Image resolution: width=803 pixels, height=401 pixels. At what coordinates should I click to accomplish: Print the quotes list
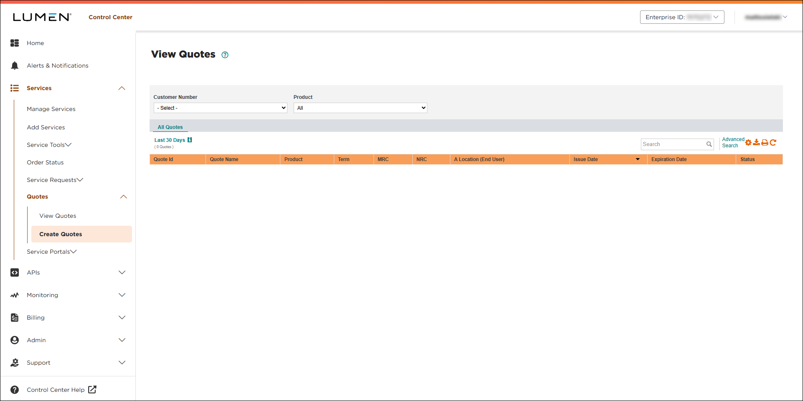pos(765,143)
